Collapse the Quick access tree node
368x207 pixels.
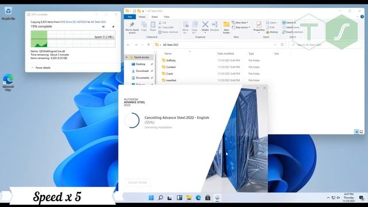tap(126, 57)
